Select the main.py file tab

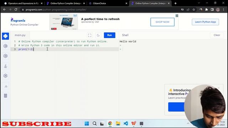tap(20, 35)
